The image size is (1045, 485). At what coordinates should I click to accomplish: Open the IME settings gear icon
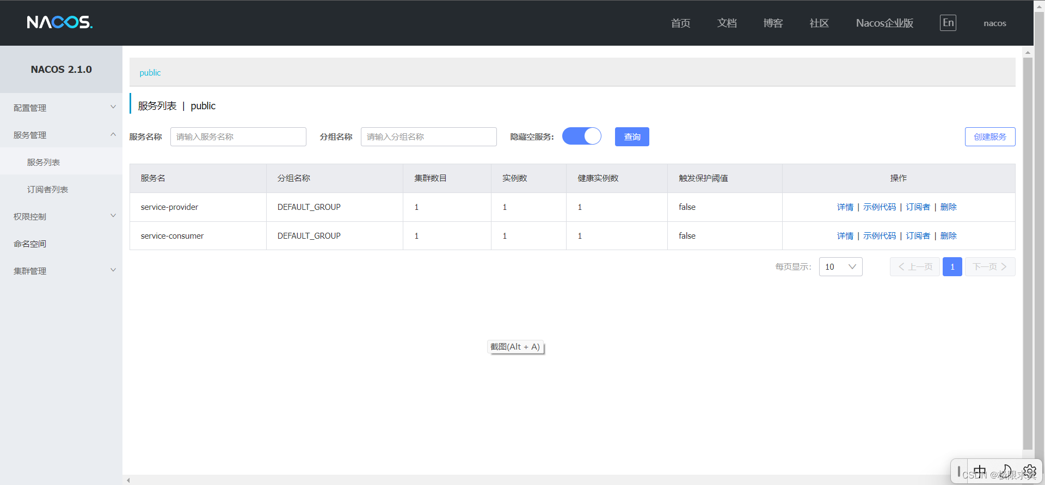click(1029, 471)
